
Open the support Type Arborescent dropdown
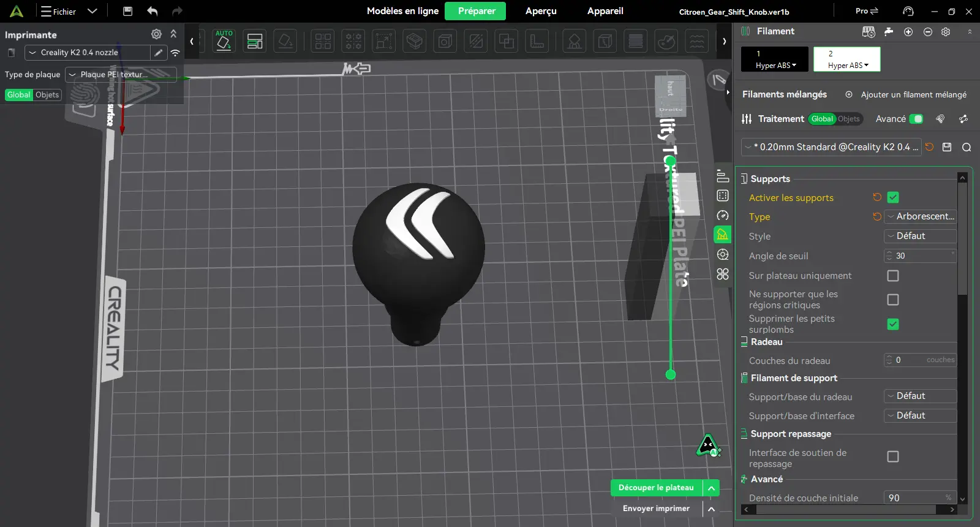tap(920, 216)
